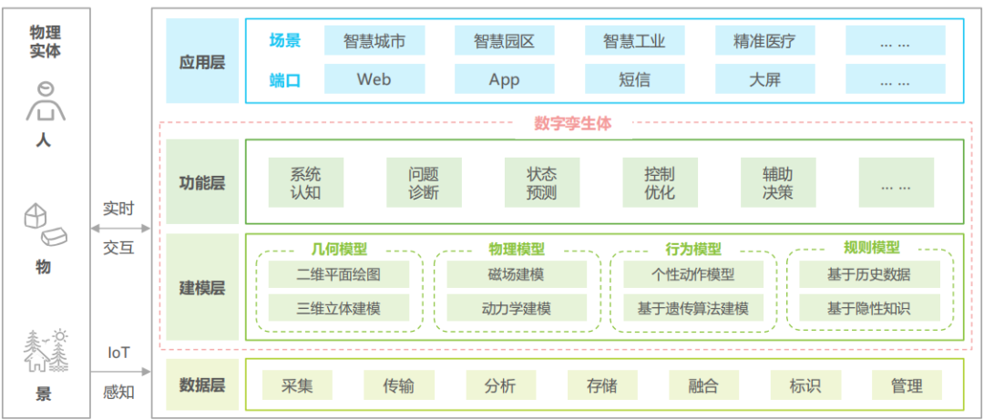Click the person icon under 物理实体
This screenshot has height=420, width=984.
pos(44,101)
